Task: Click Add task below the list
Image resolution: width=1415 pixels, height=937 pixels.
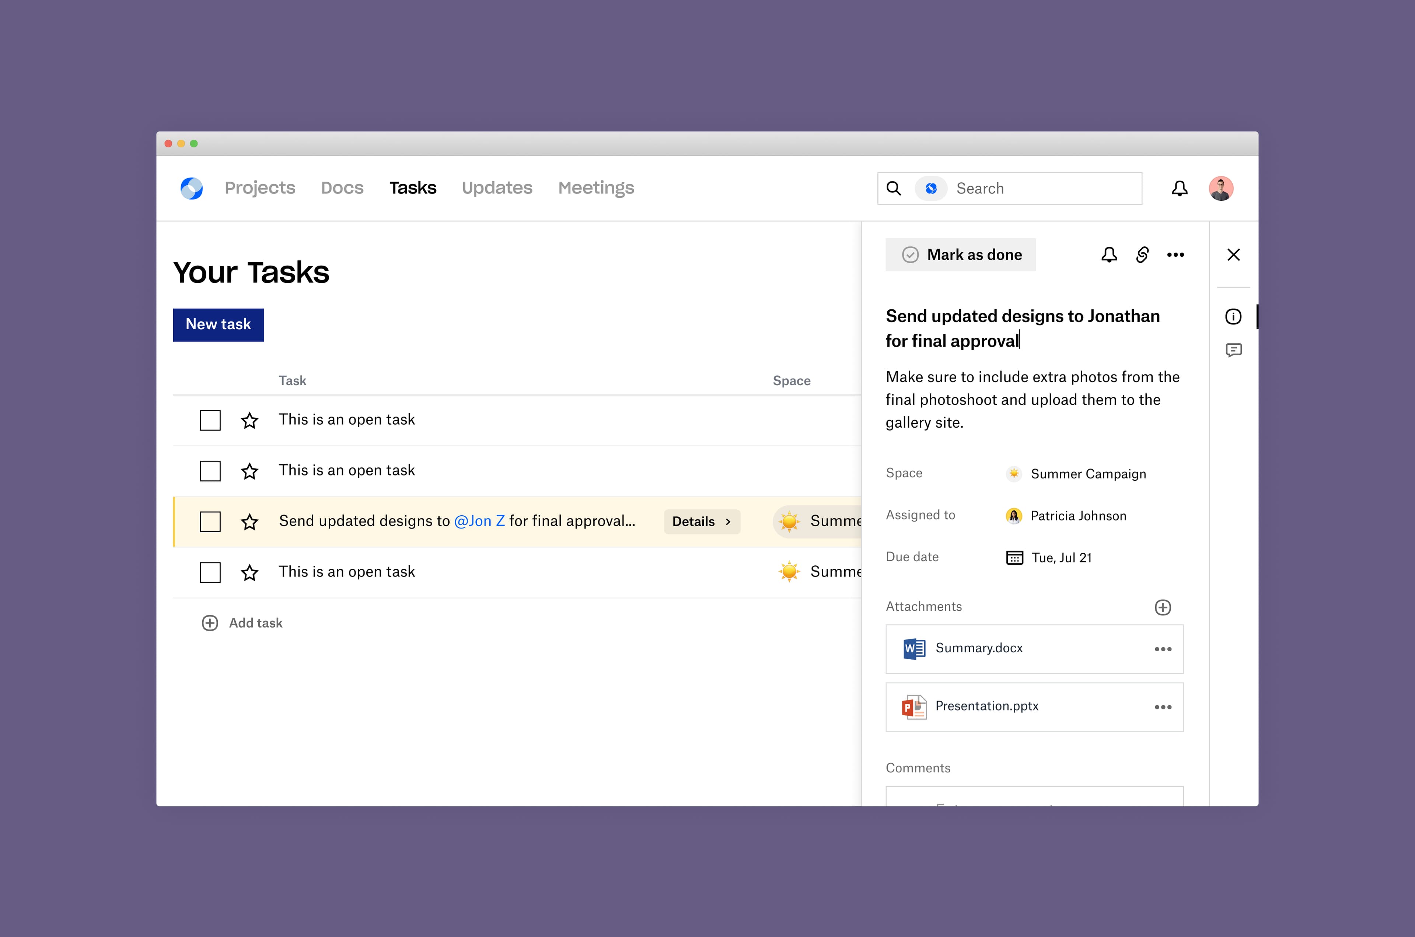Action: [x=242, y=623]
